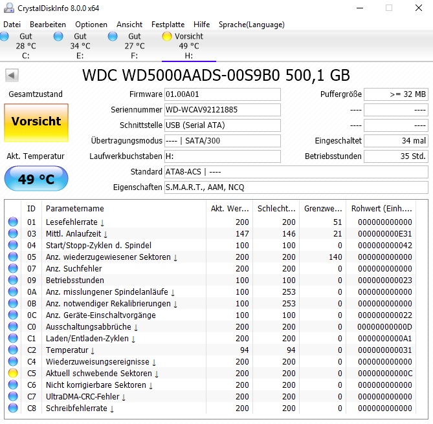Click the Schnittstelle field USB (Serial ATA)
The image size is (433, 424).
pyautogui.click(x=223, y=125)
